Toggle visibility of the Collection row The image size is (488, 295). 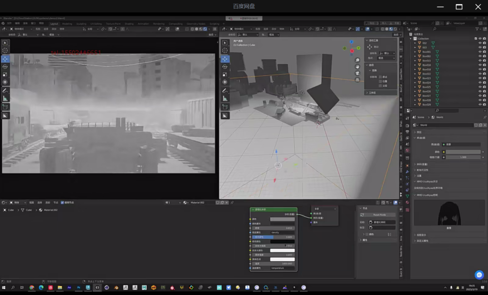(x=480, y=39)
